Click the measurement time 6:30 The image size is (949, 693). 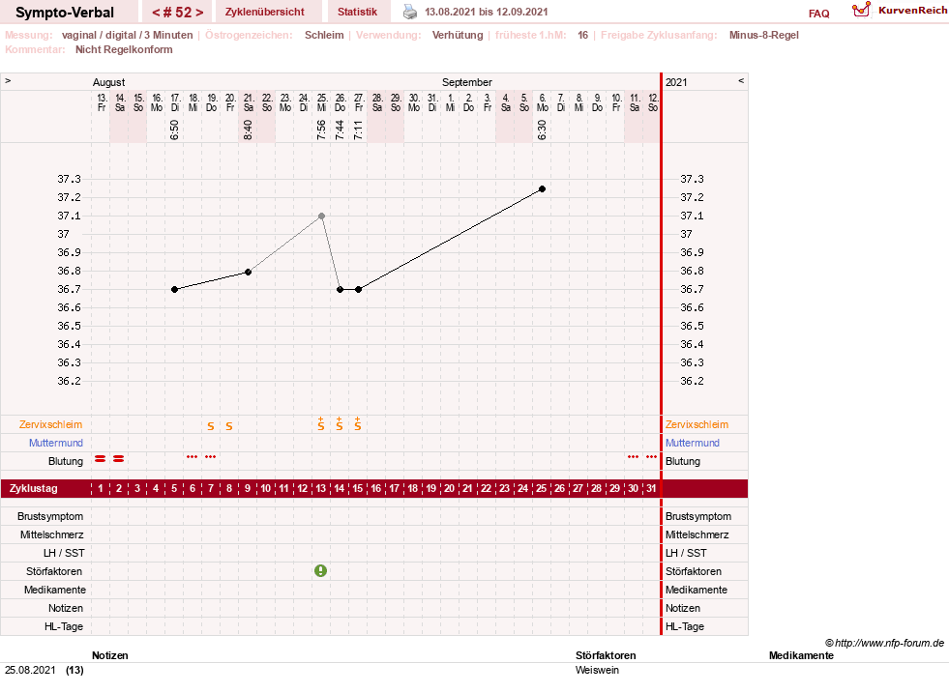pyautogui.click(x=543, y=130)
